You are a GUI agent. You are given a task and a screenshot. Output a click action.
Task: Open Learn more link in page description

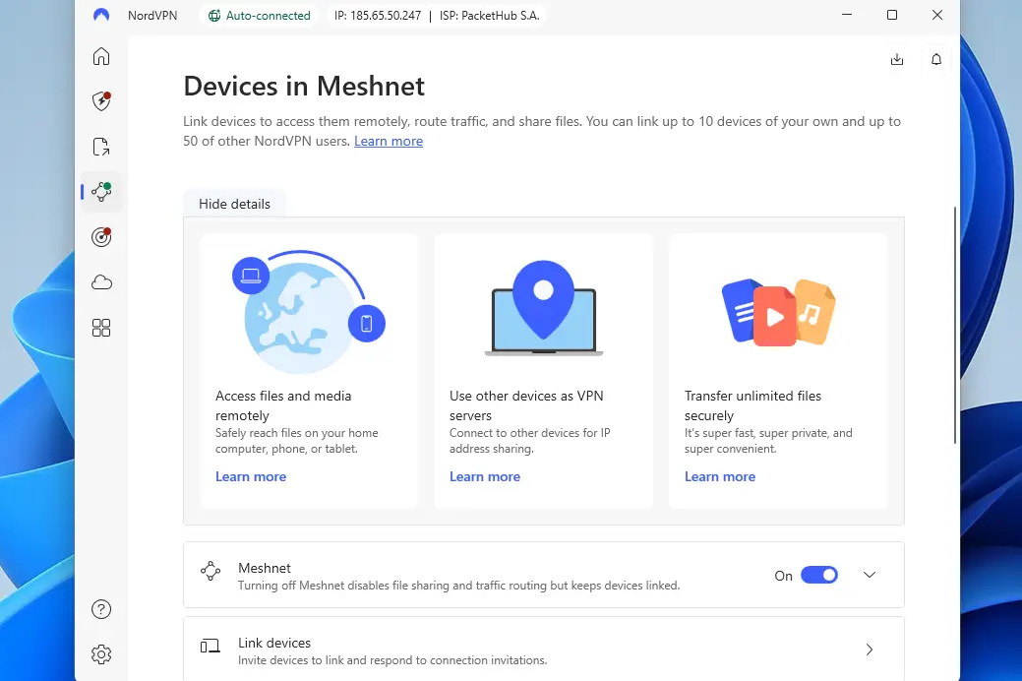(x=389, y=141)
